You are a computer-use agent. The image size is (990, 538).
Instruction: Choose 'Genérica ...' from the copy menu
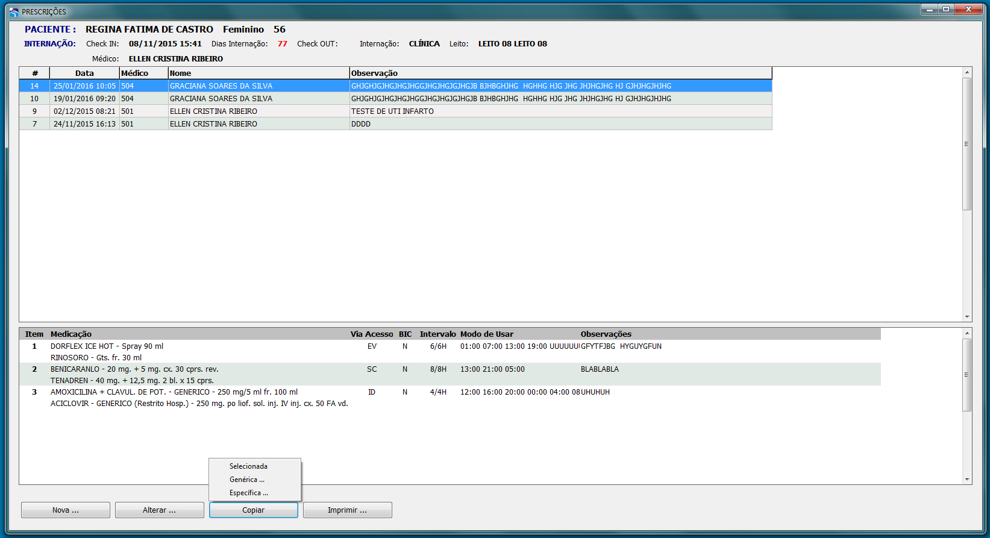point(247,480)
